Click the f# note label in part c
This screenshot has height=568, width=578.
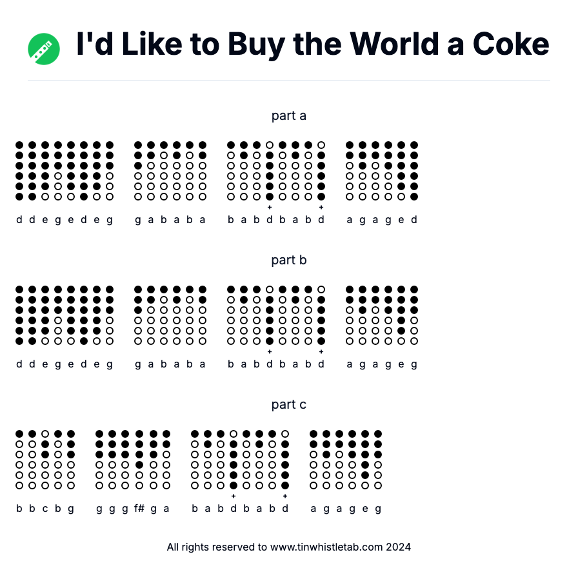pos(139,509)
